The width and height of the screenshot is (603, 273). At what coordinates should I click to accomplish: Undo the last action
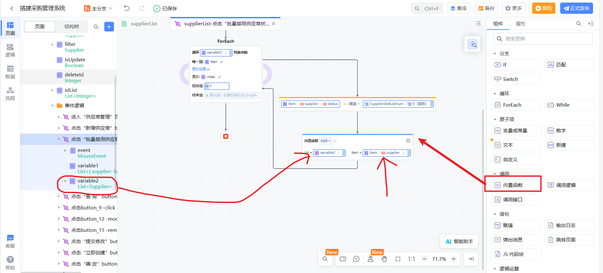click(x=127, y=8)
